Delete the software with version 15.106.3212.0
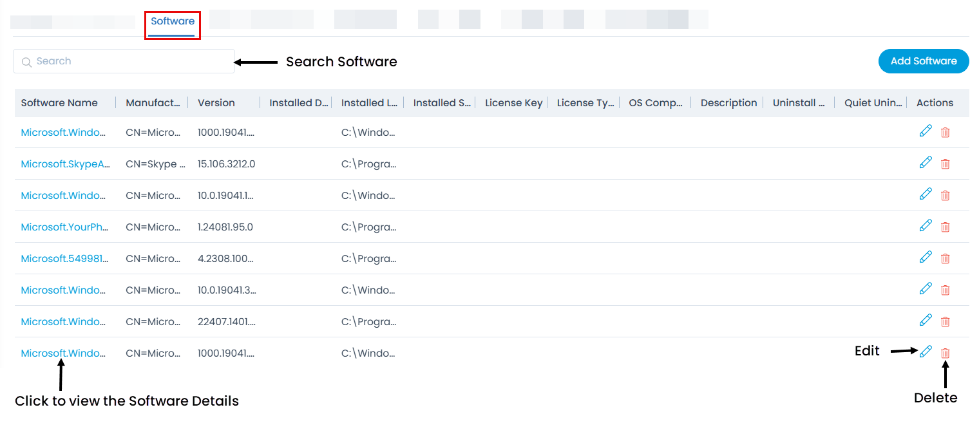This screenshot has width=979, height=423. [x=945, y=164]
